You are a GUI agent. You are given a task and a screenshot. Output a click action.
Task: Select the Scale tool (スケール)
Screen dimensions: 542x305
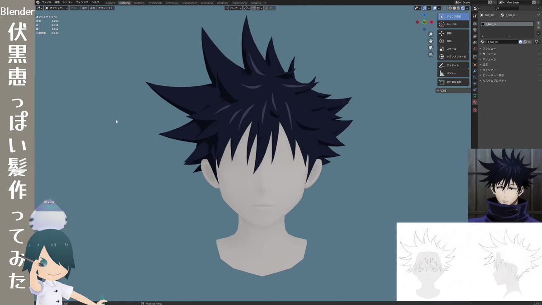[x=453, y=48]
